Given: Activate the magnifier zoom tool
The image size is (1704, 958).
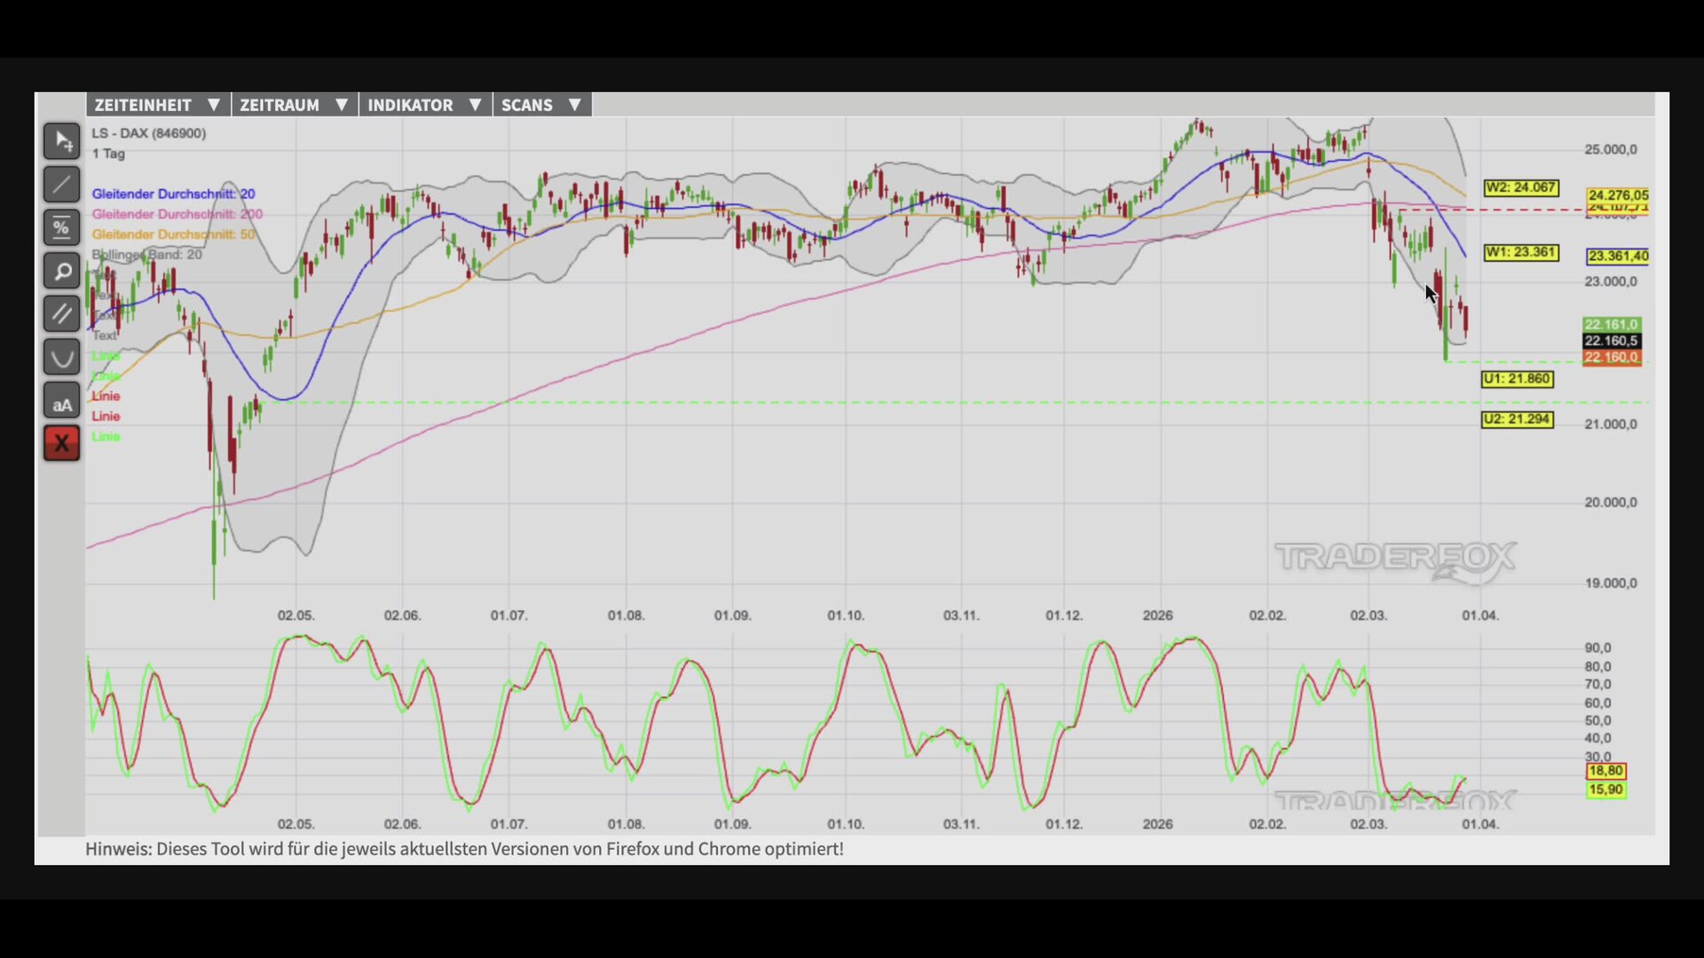Looking at the screenshot, I should (x=61, y=271).
